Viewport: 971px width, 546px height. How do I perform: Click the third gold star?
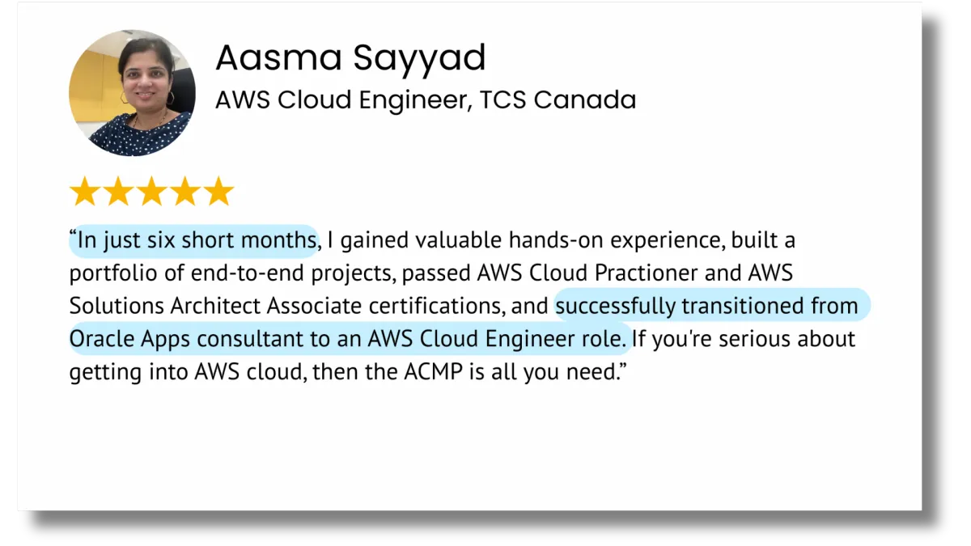point(151,193)
